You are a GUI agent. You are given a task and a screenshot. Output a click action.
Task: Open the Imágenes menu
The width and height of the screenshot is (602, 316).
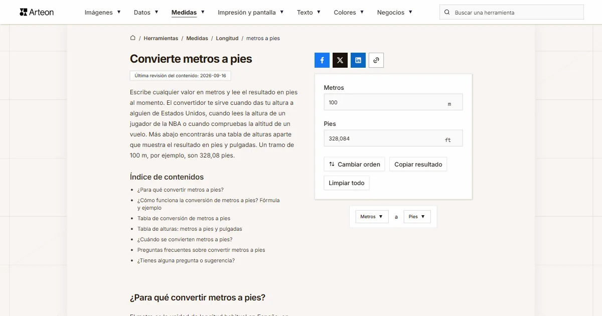tap(102, 13)
